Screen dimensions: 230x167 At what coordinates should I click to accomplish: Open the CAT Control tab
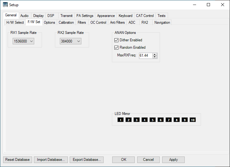145,16
